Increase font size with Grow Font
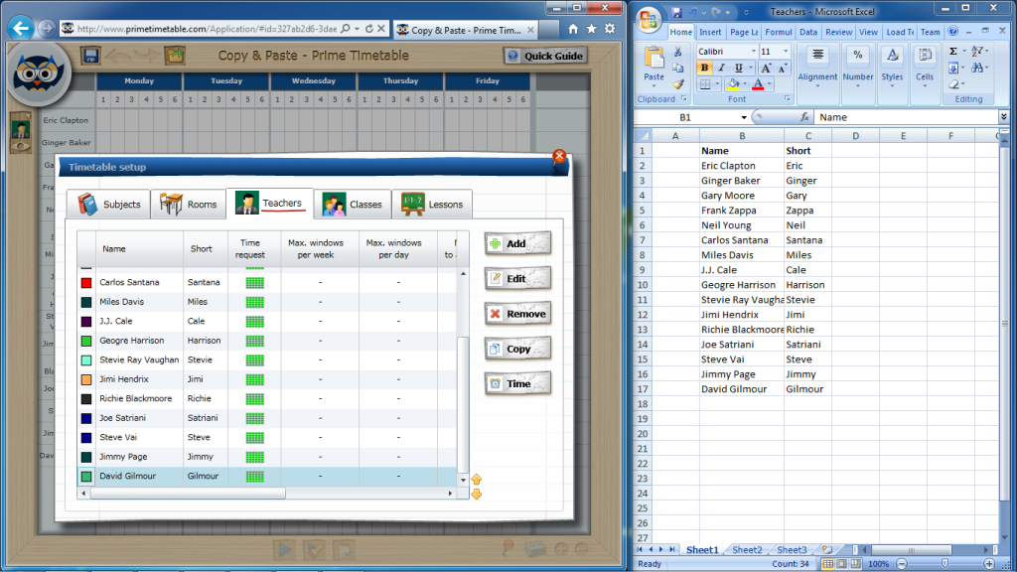This screenshot has width=1017, height=572. (766, 69)
